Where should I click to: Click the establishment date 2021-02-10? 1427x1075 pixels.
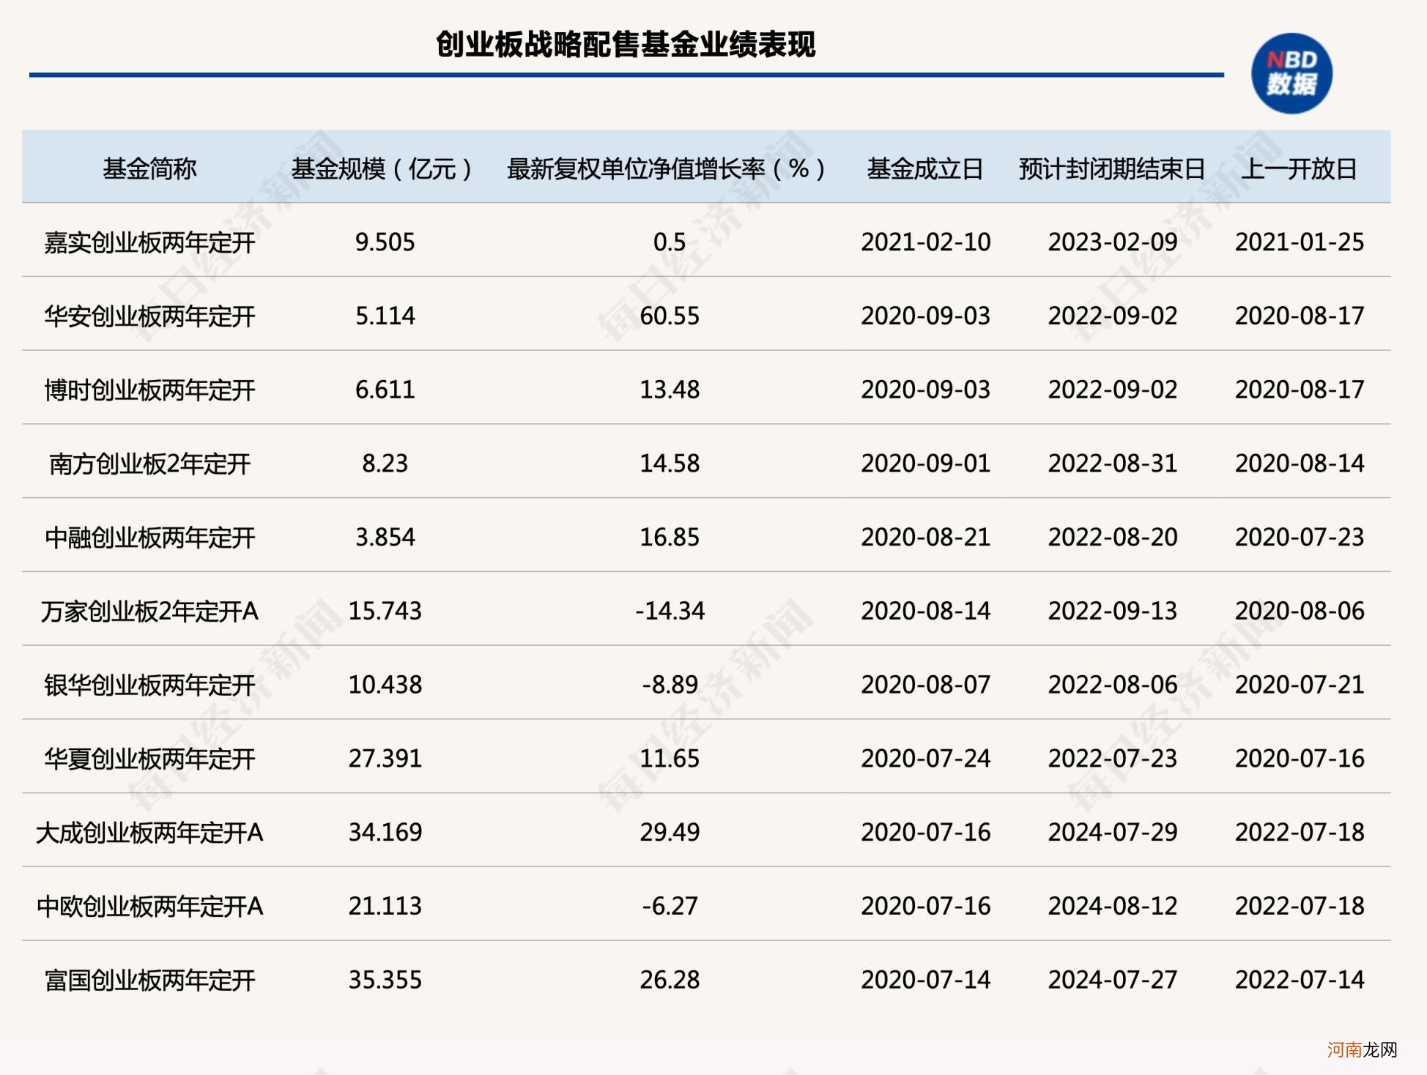925,242
